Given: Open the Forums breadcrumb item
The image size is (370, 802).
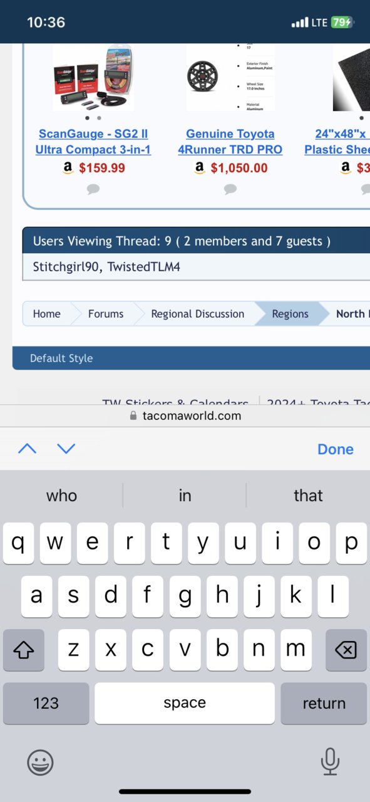Looking at the screenshot, I should pyautogui.click(x=106, y=314).
